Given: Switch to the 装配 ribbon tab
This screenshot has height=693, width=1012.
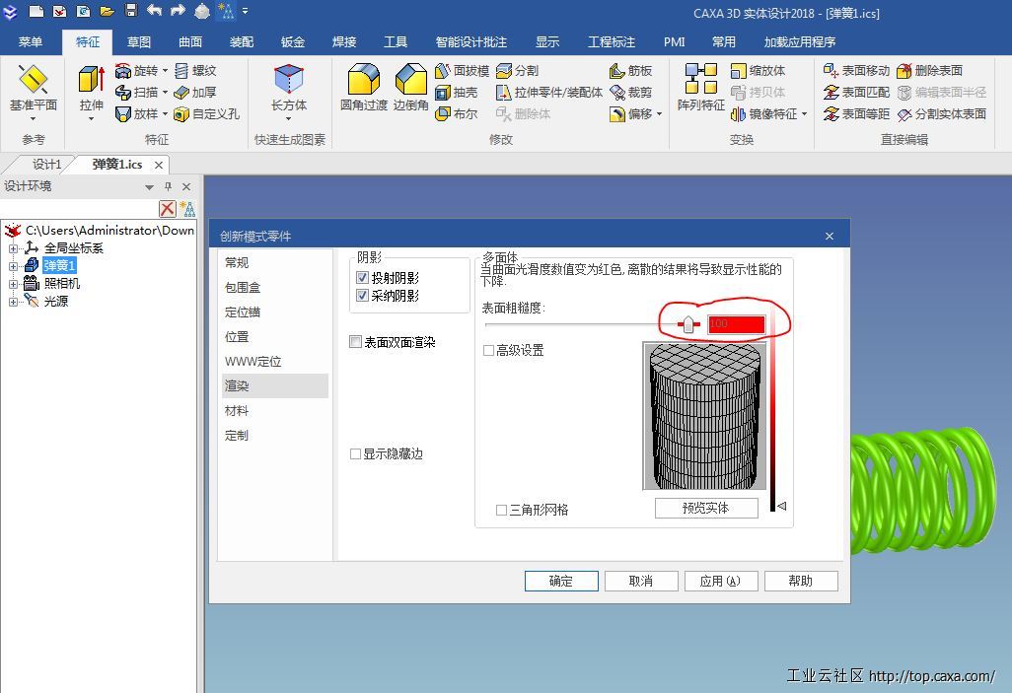Looking at the screenshot, I should 242,42.
